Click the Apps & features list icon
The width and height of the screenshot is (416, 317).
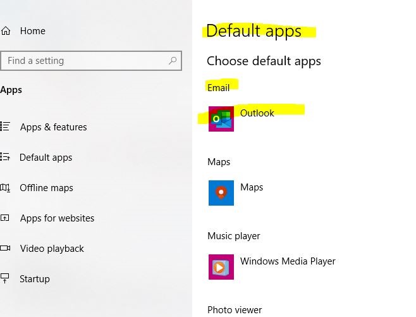point(5,127)
